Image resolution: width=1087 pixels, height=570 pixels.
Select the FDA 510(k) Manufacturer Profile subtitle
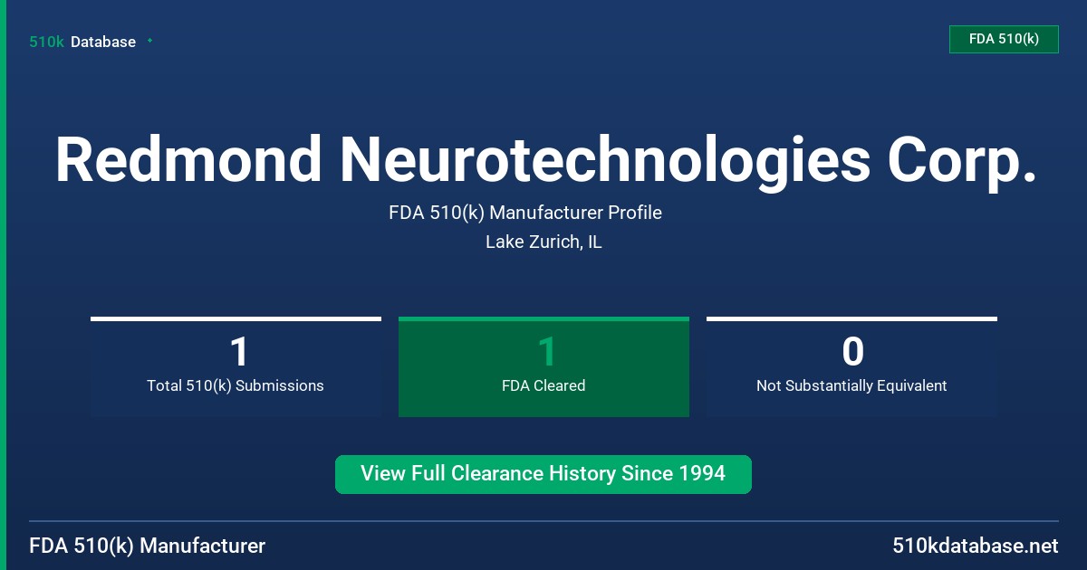[x=525, y=213]
